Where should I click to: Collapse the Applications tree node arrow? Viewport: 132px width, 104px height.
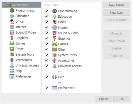coord(4,5)
